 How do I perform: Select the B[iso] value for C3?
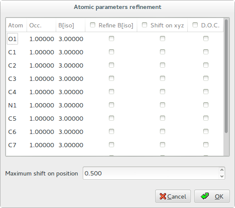click(x=71, y=79)
